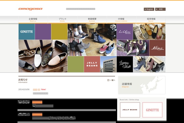Click the office building photo tile
The image size is (184, 123).
pyautogui.click(x=109, y=64)
